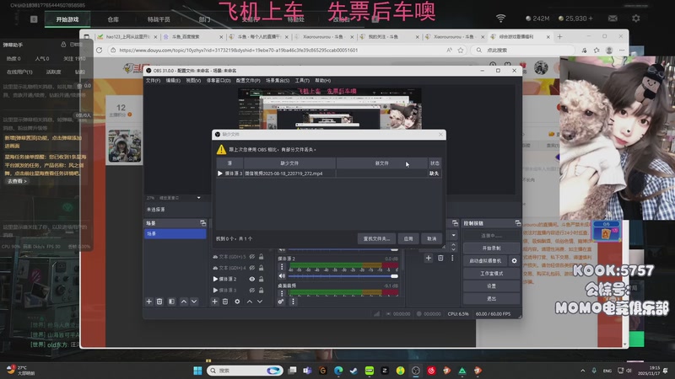Screen dimensions: 675x379
Task: Open virtual camera settings gear icon
Action: tap(514, 261)
